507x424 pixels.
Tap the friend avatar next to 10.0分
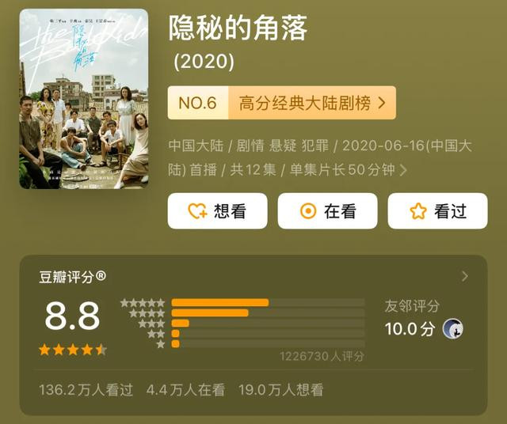click(452, 329)
